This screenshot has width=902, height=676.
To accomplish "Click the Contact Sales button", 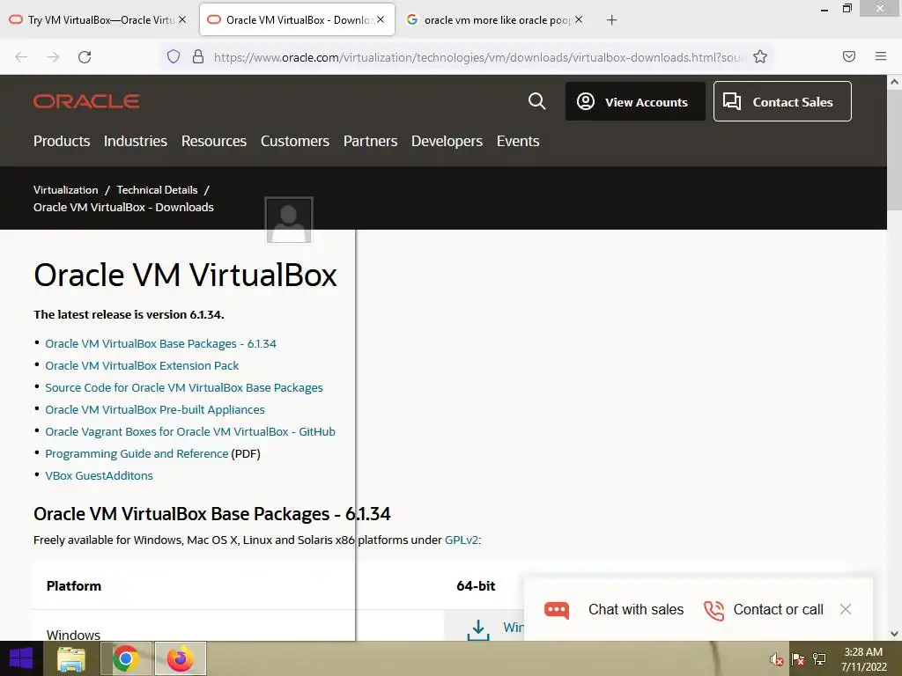I will 782,102.
